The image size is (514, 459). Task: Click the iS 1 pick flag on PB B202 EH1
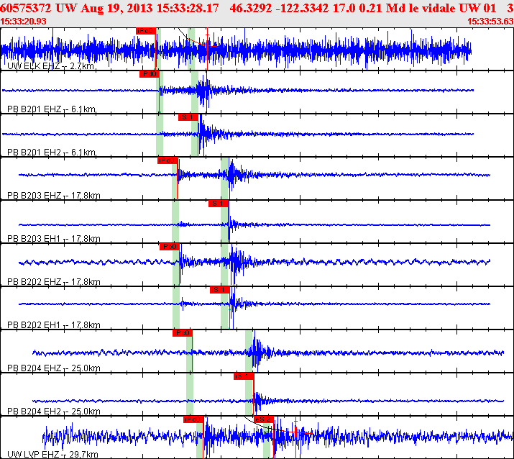pos(220,290)
